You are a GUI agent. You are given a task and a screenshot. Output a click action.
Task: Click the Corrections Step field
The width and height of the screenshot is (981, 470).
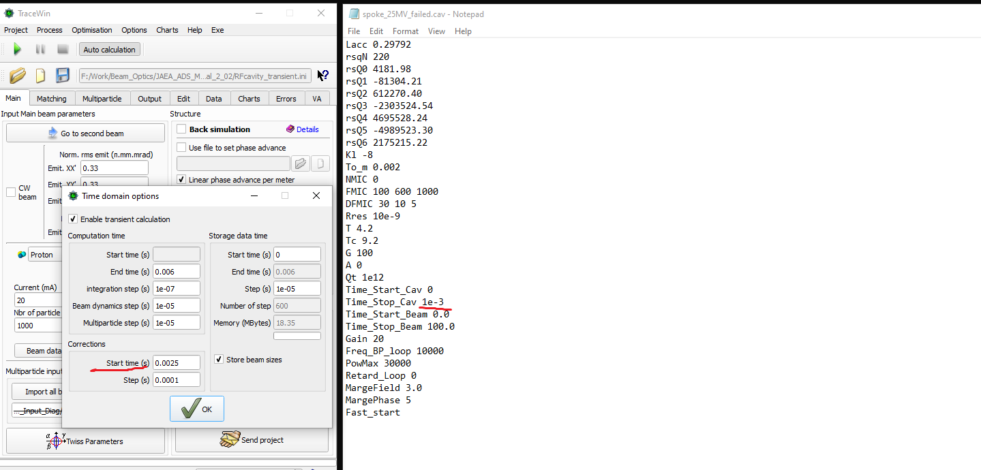[x=177, y=380]
